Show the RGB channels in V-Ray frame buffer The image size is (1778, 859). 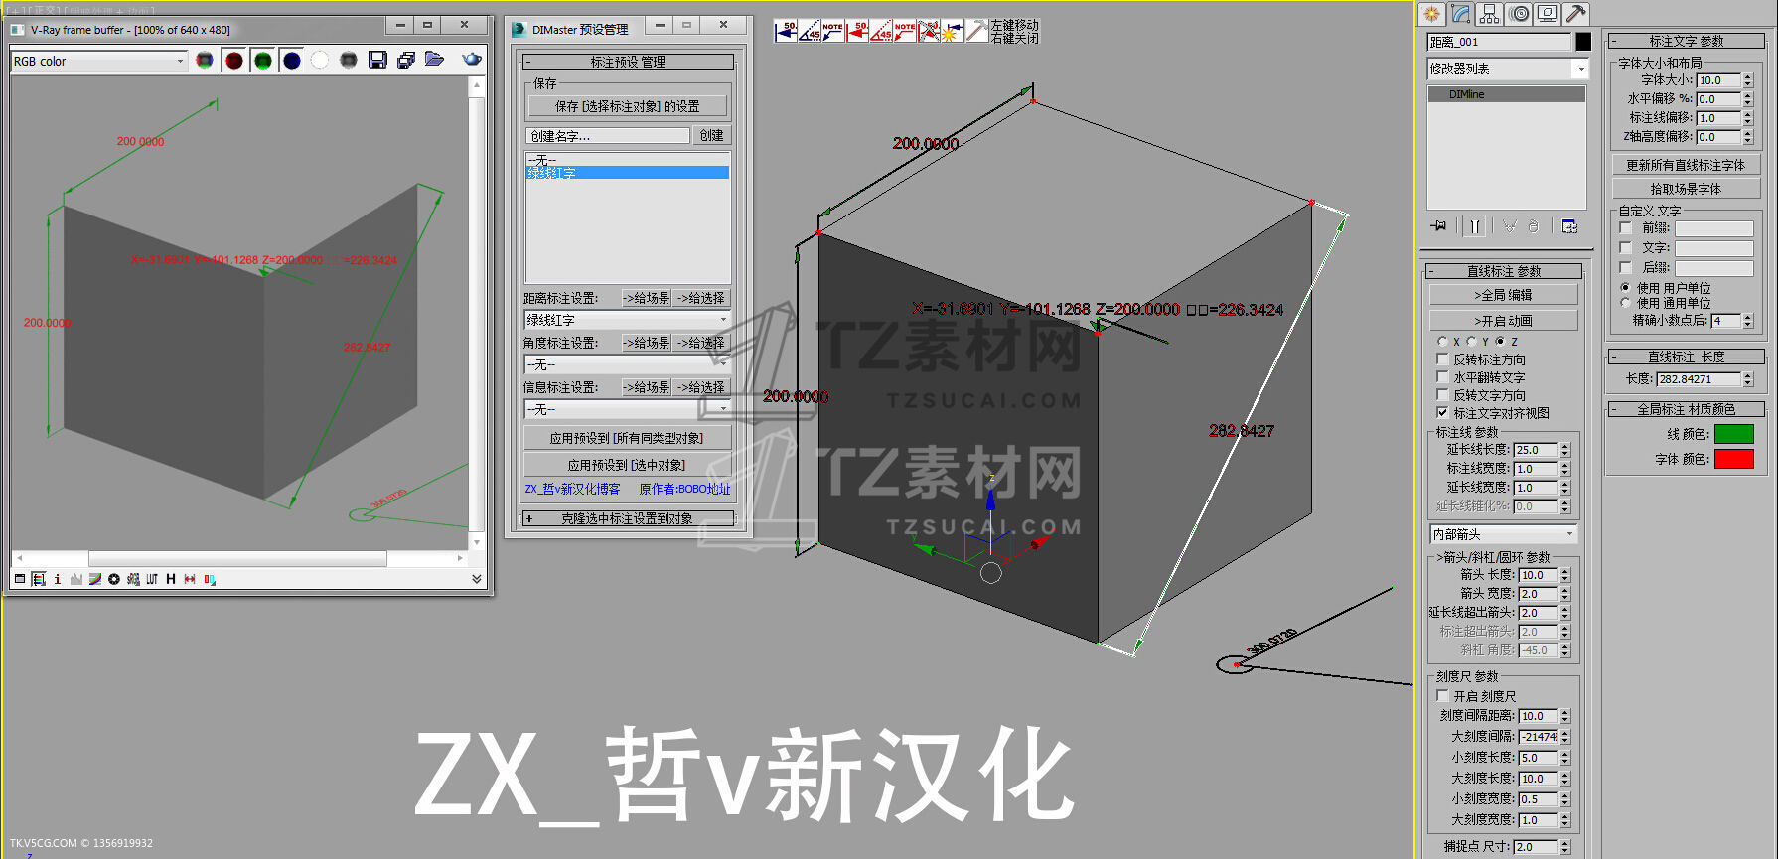205,61
